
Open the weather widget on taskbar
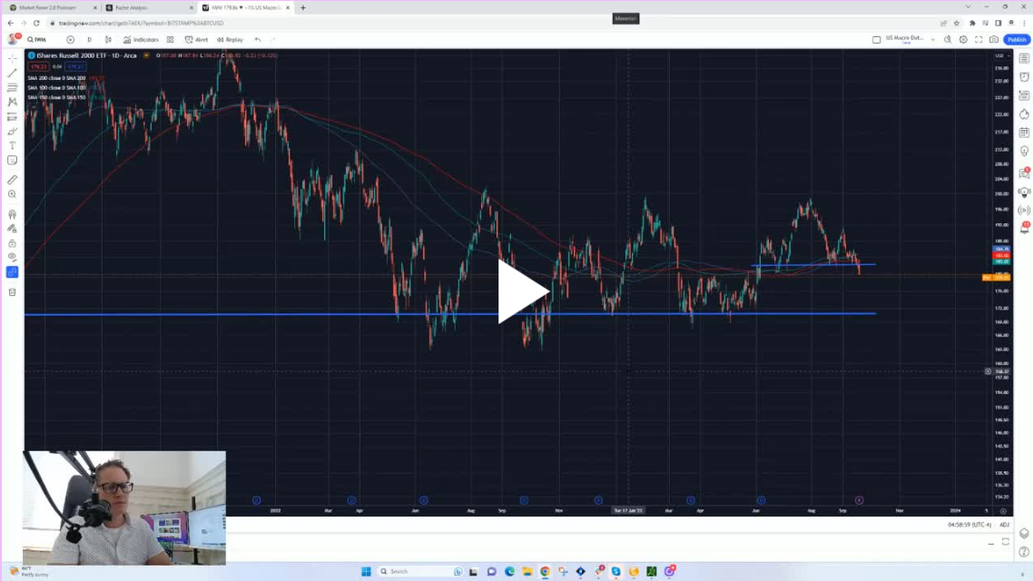point(29,571)
